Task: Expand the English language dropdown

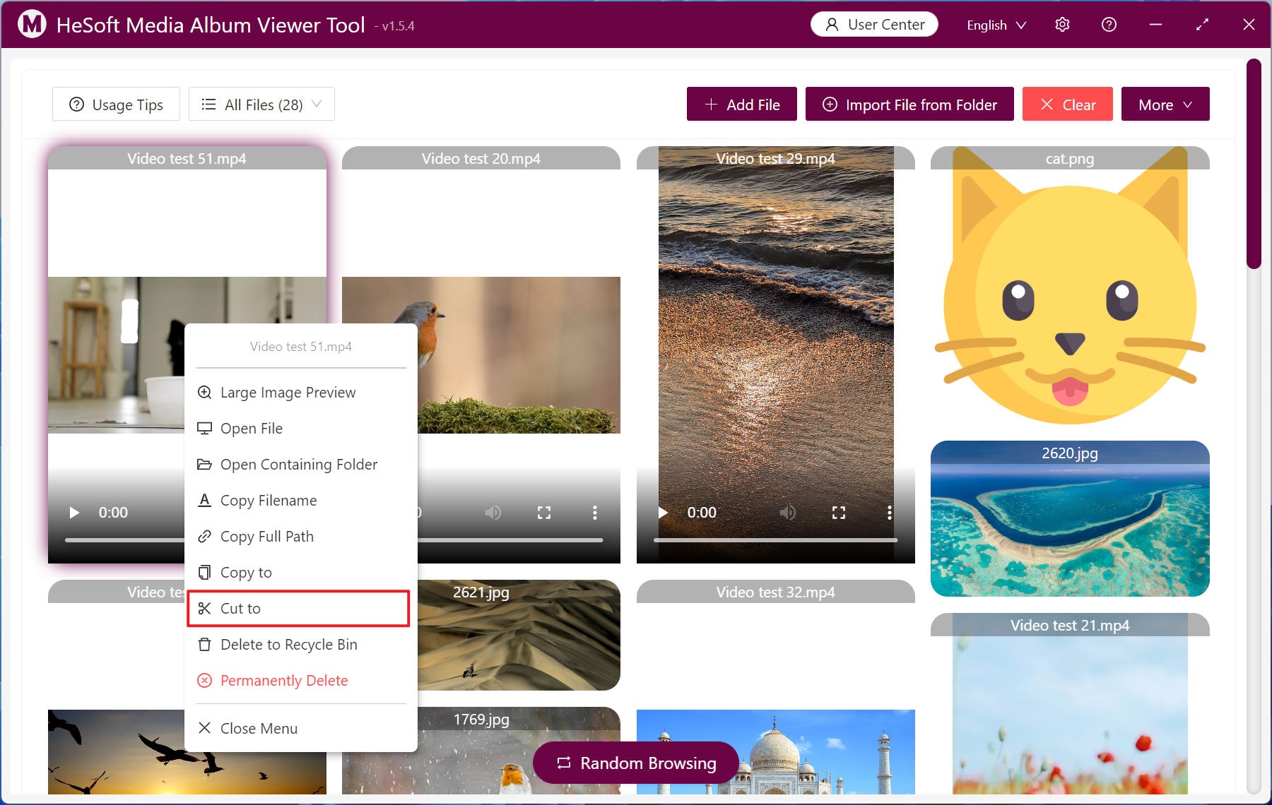Action: (996, 25)
